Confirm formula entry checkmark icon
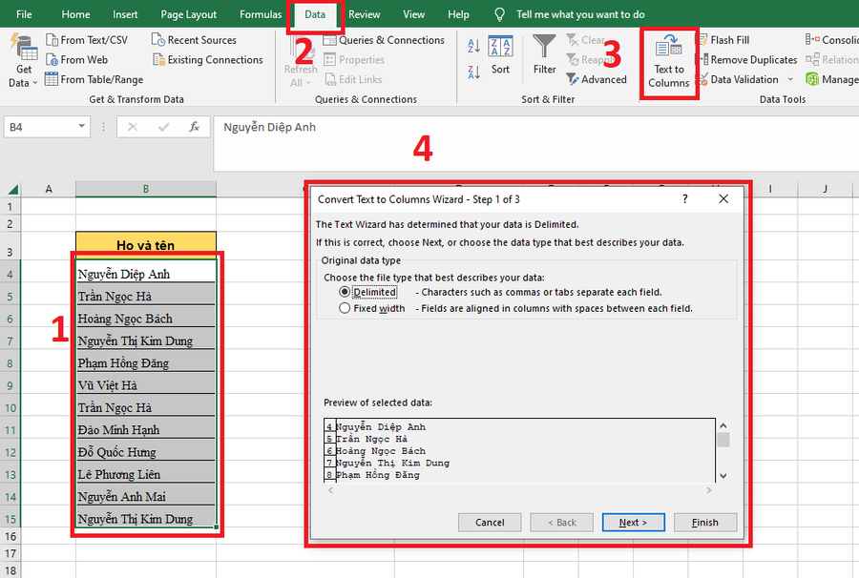This screenshot has height=578, width=859. click(x=163, y=127)
